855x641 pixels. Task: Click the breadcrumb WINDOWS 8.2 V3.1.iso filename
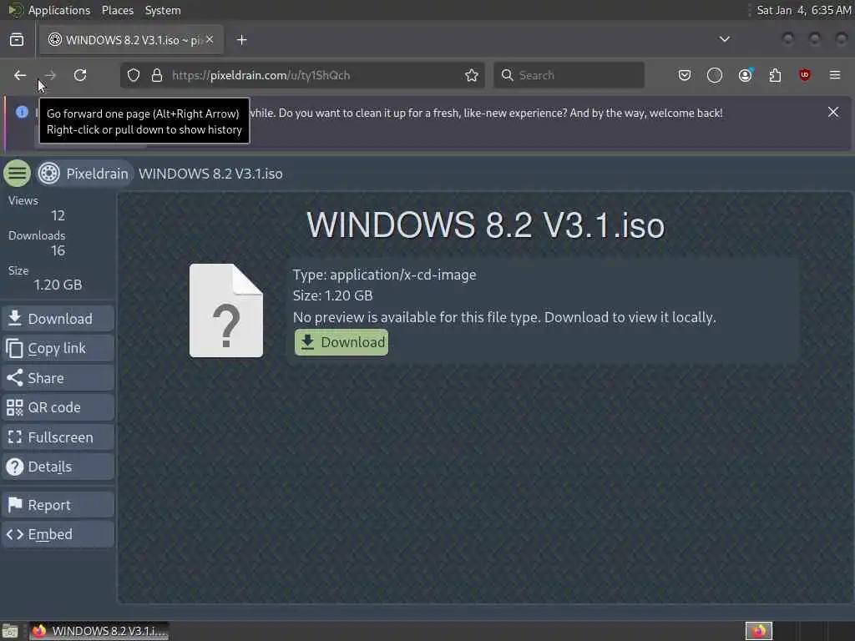(x=210, y=174)
